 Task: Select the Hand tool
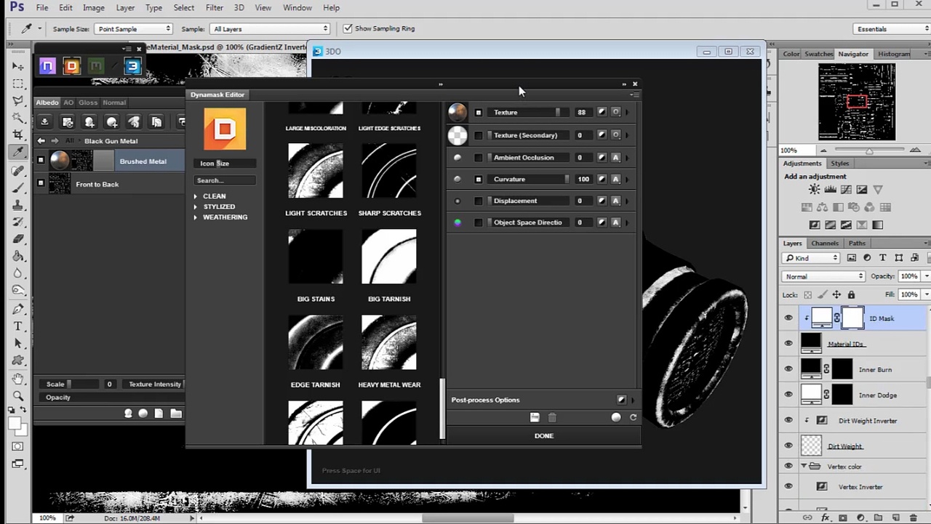coord(18,379)
